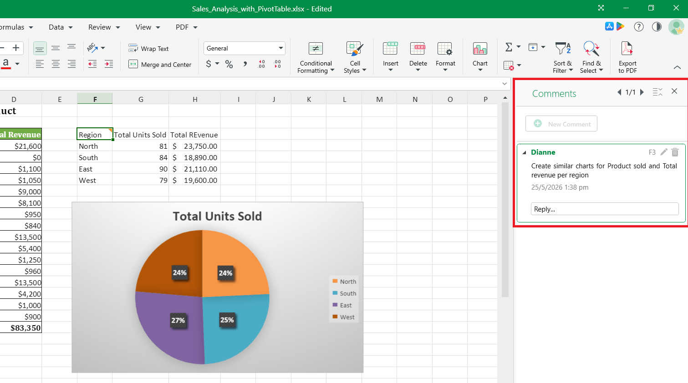Select the Total Units Sold chart title
The width and height of the screenshot is (688, 383).
[217, 216]
